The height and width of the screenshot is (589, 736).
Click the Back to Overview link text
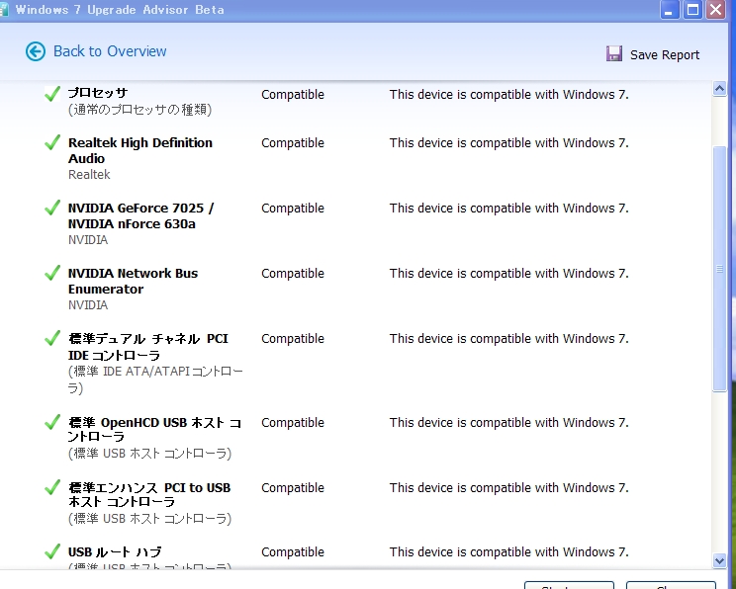110,51
